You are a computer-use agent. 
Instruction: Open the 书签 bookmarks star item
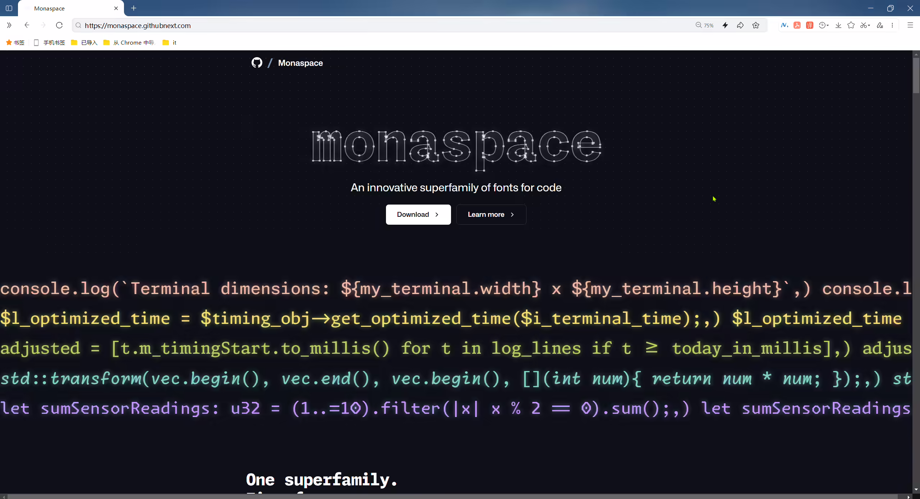pyautogui.click(x=15, y=42)
